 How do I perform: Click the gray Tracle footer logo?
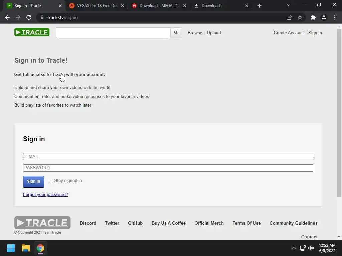pyautogui.click(x=42, y=222)
